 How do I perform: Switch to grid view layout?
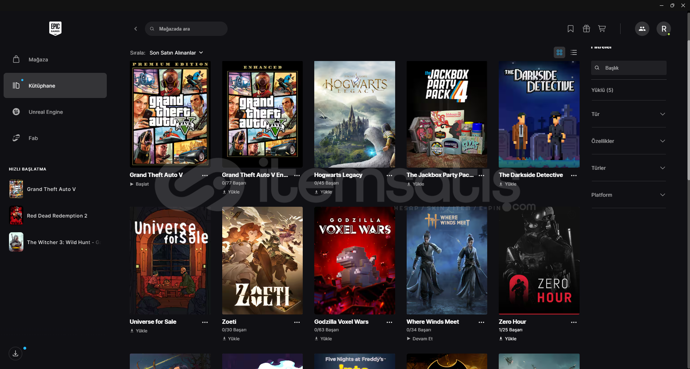pos(559,52)
